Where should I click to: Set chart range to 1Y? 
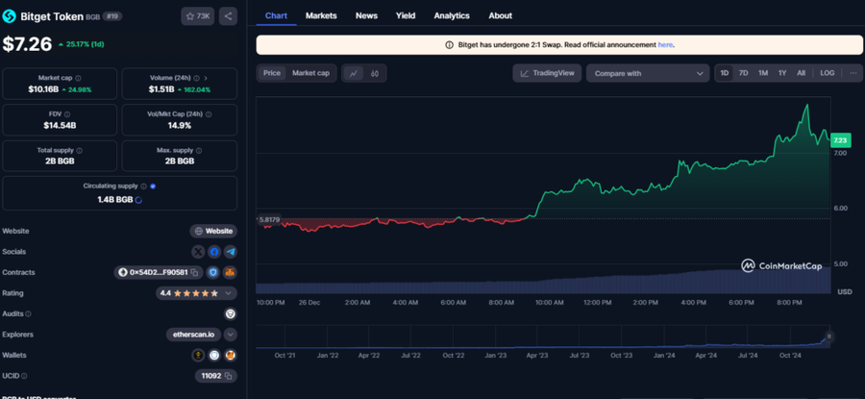(x=782, y=73)
